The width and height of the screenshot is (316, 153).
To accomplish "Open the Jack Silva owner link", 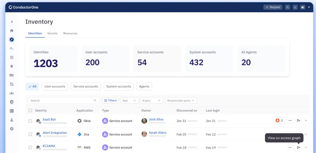I will coord(156,119).
